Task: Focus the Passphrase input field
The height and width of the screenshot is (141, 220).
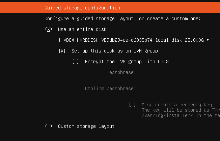Action: coord(178,72)
